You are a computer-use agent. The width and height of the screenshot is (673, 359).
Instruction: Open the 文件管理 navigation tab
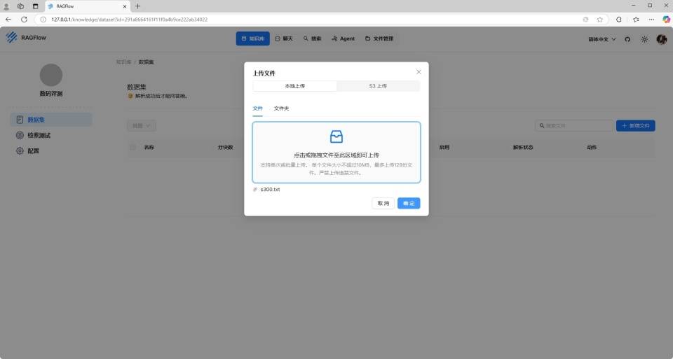pos(379,38)
